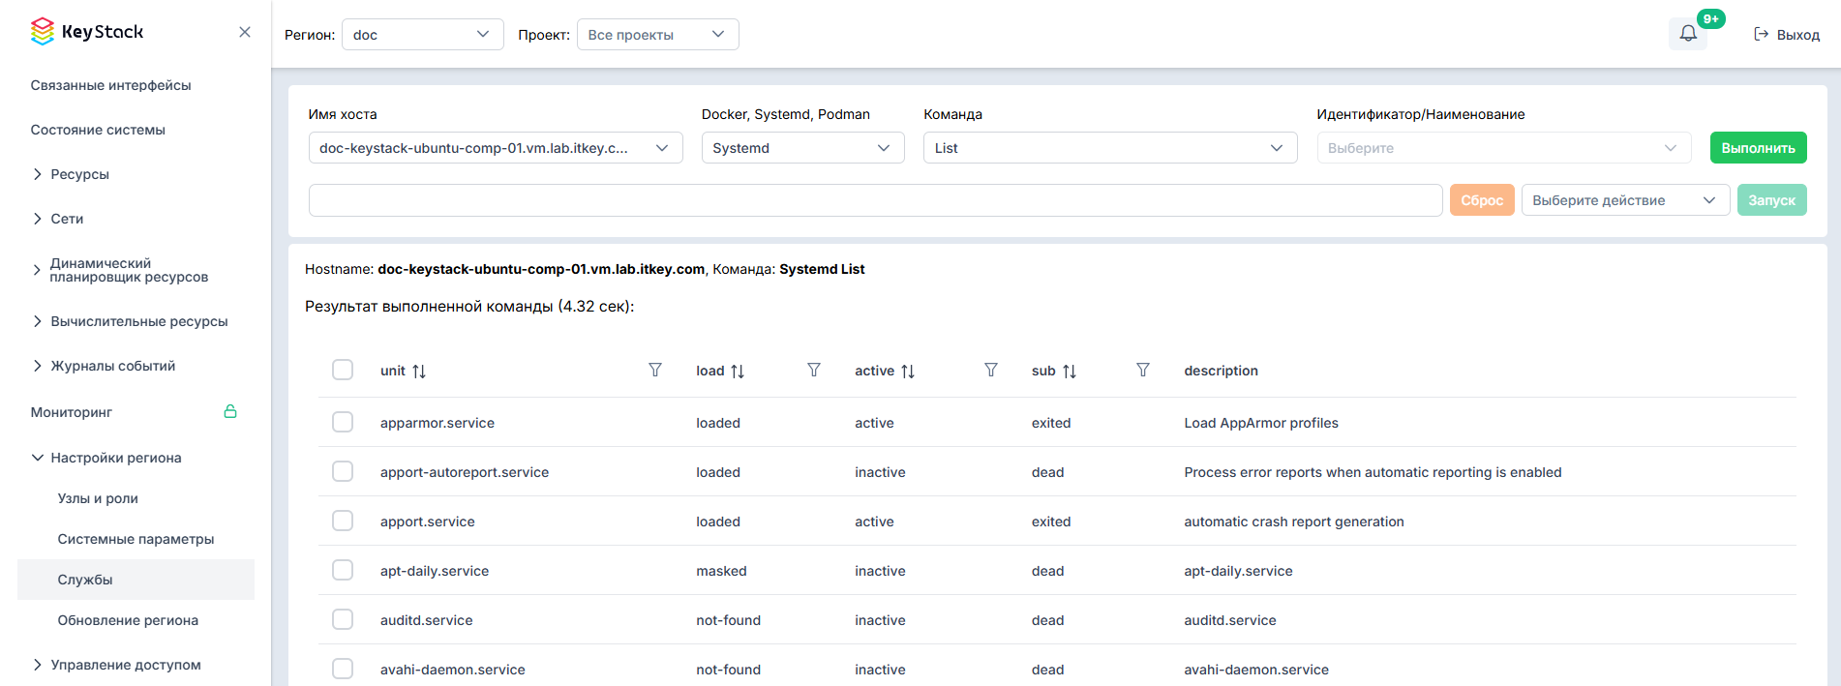The image size is (1841, 686).
Task: Close the sidebar with the X icon
Action: tap(245, 32)
